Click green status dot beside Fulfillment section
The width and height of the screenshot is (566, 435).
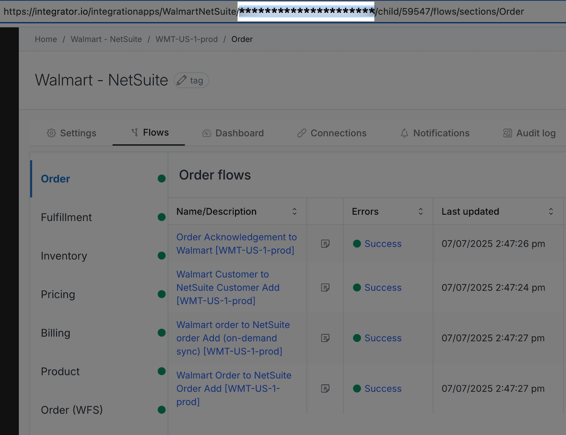point(162,217)
